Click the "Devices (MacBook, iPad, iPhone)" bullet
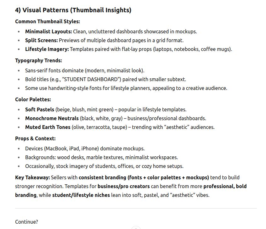266x229 pixels. tap(85, 149)
